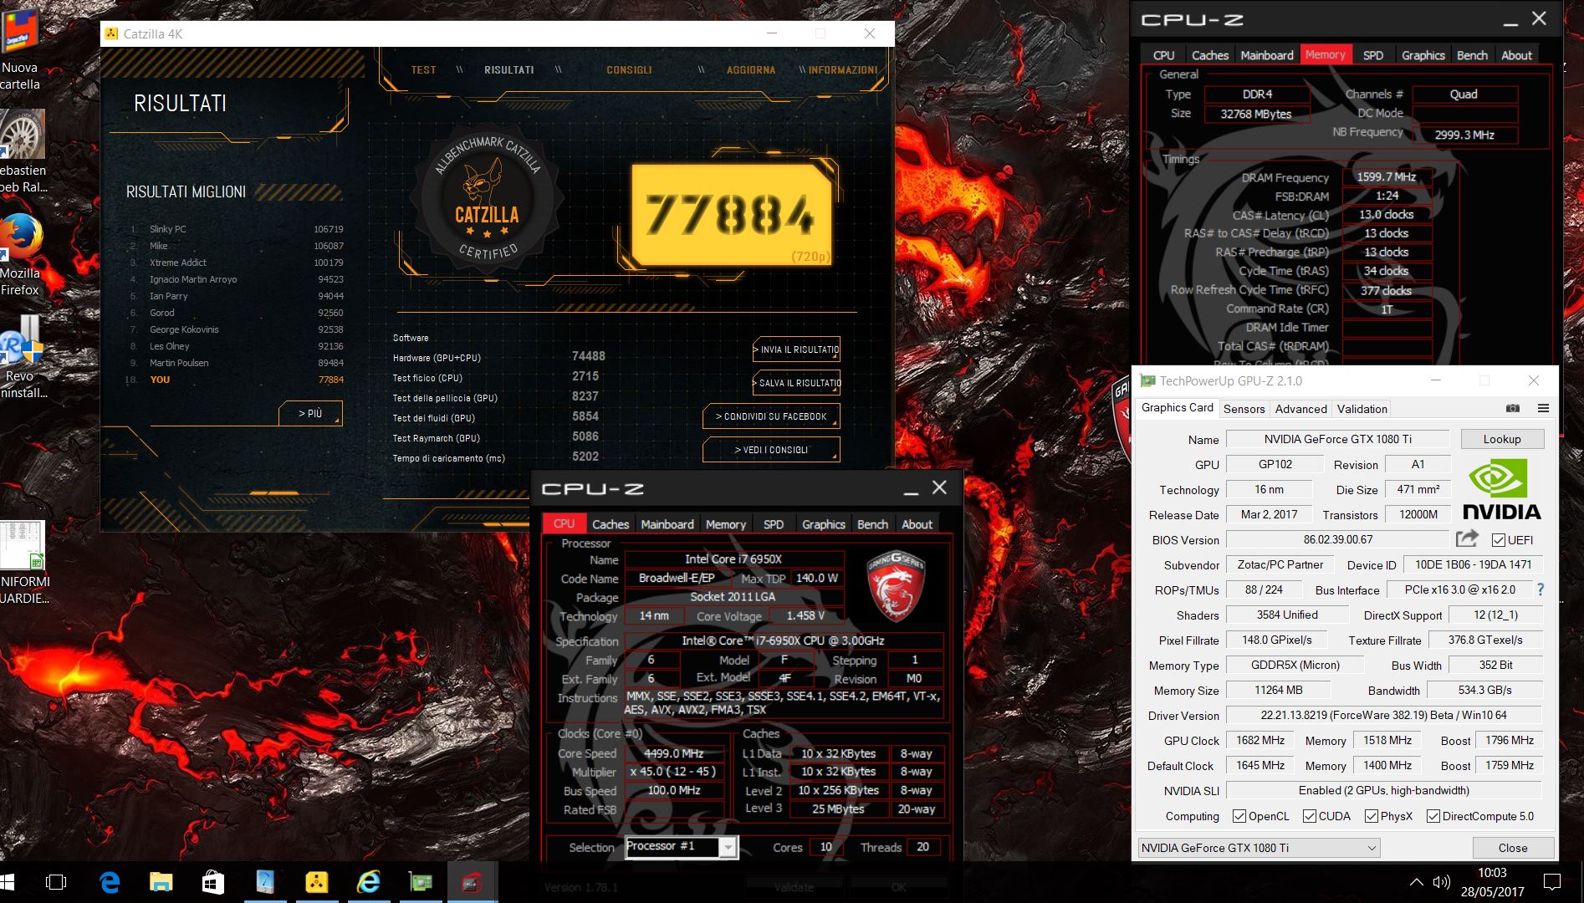Click the NVIDIA SLI status field
1584x903 pixels.
tap(1383, 790)
